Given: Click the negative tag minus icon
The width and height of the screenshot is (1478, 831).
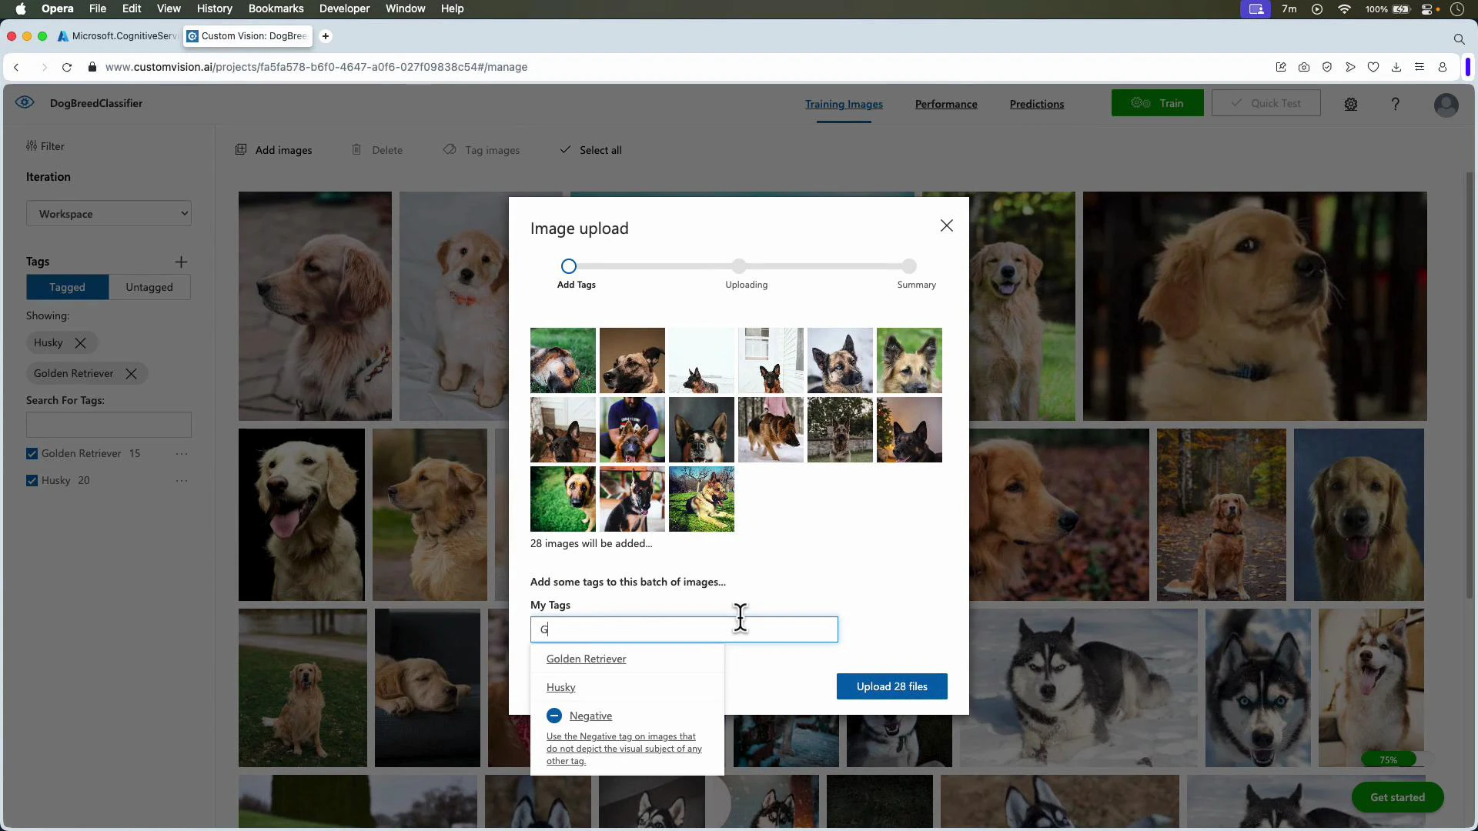Looking at the screenshot, I should pos(554,716).
